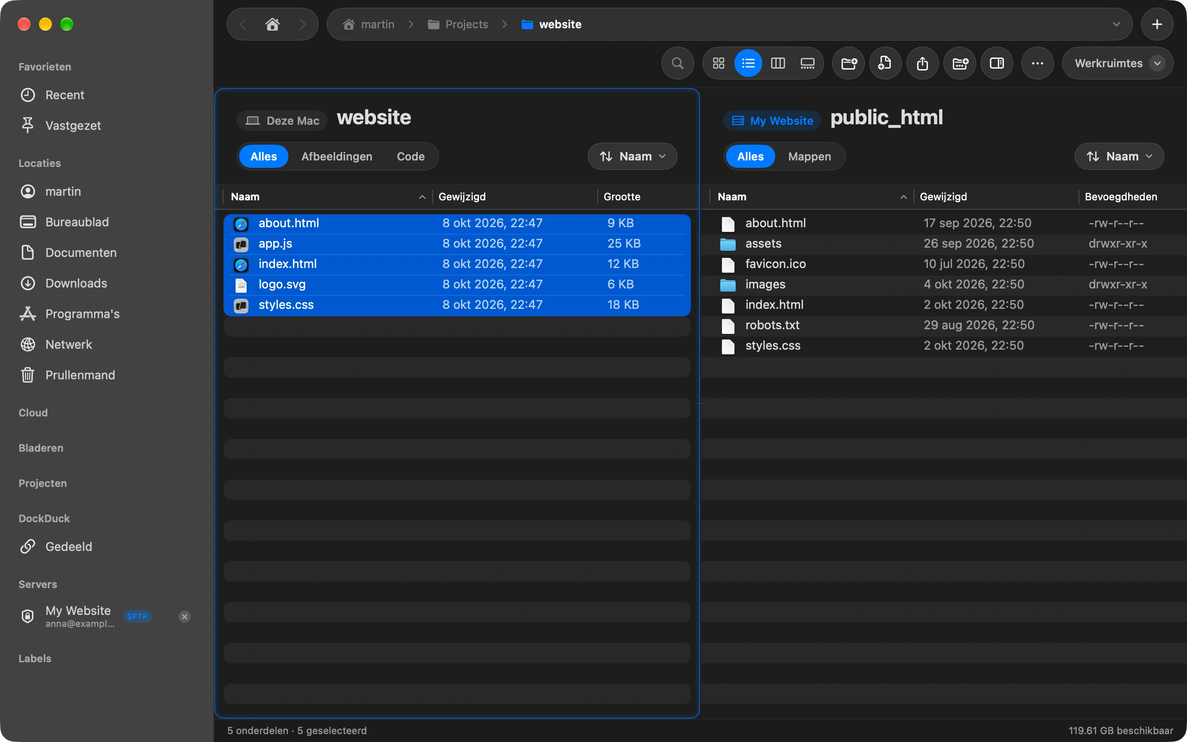Select index.html in public_html pane
1187x742 pixels.
coord(944,305)
